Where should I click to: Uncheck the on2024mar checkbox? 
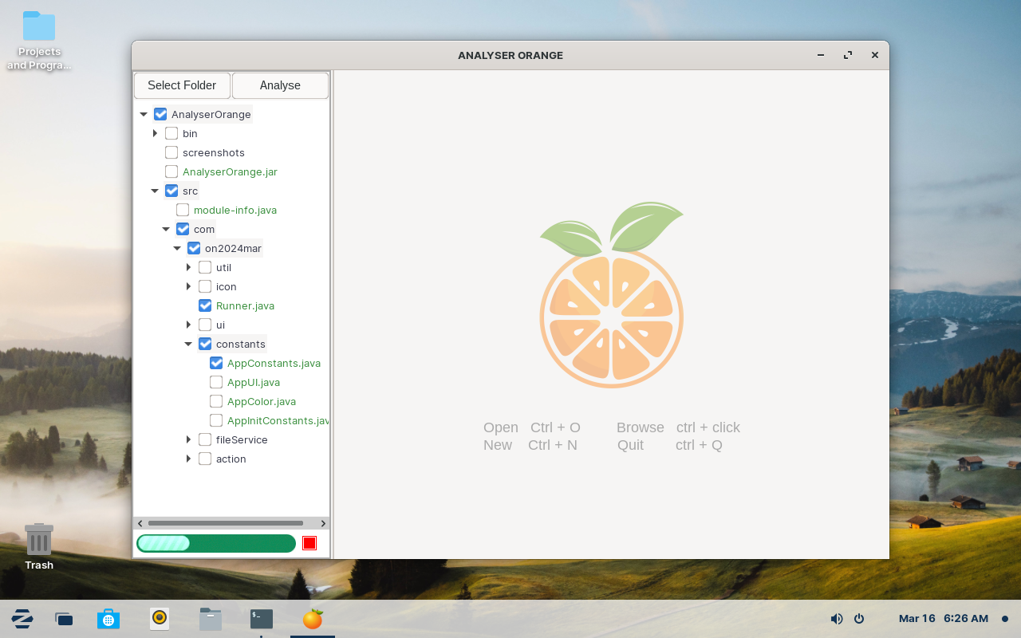[x=194, y=248]
